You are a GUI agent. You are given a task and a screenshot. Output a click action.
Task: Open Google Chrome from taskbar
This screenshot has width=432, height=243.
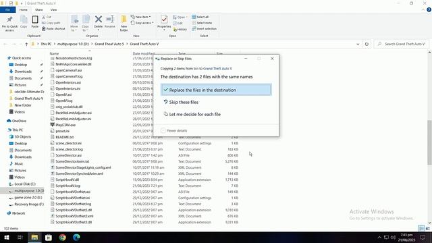[x=63, y=237]
